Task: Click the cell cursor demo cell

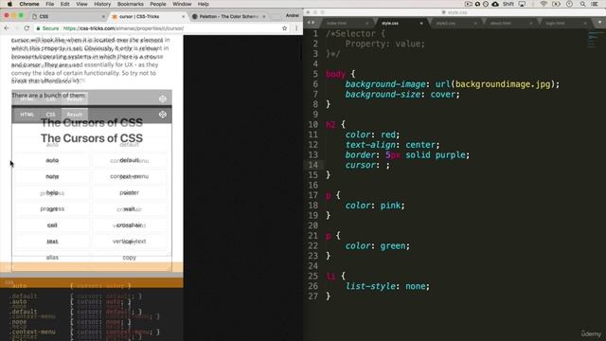Action: click(52, 225)
